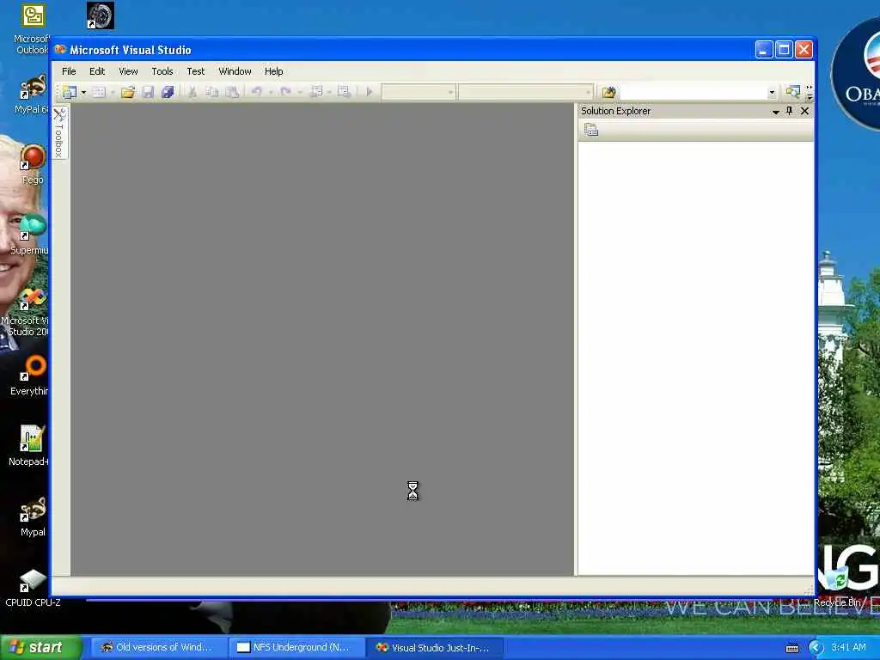Click the Start Debugging play icon
The height and width of the screenshot is (660, 880).
(x=370, y=91)
